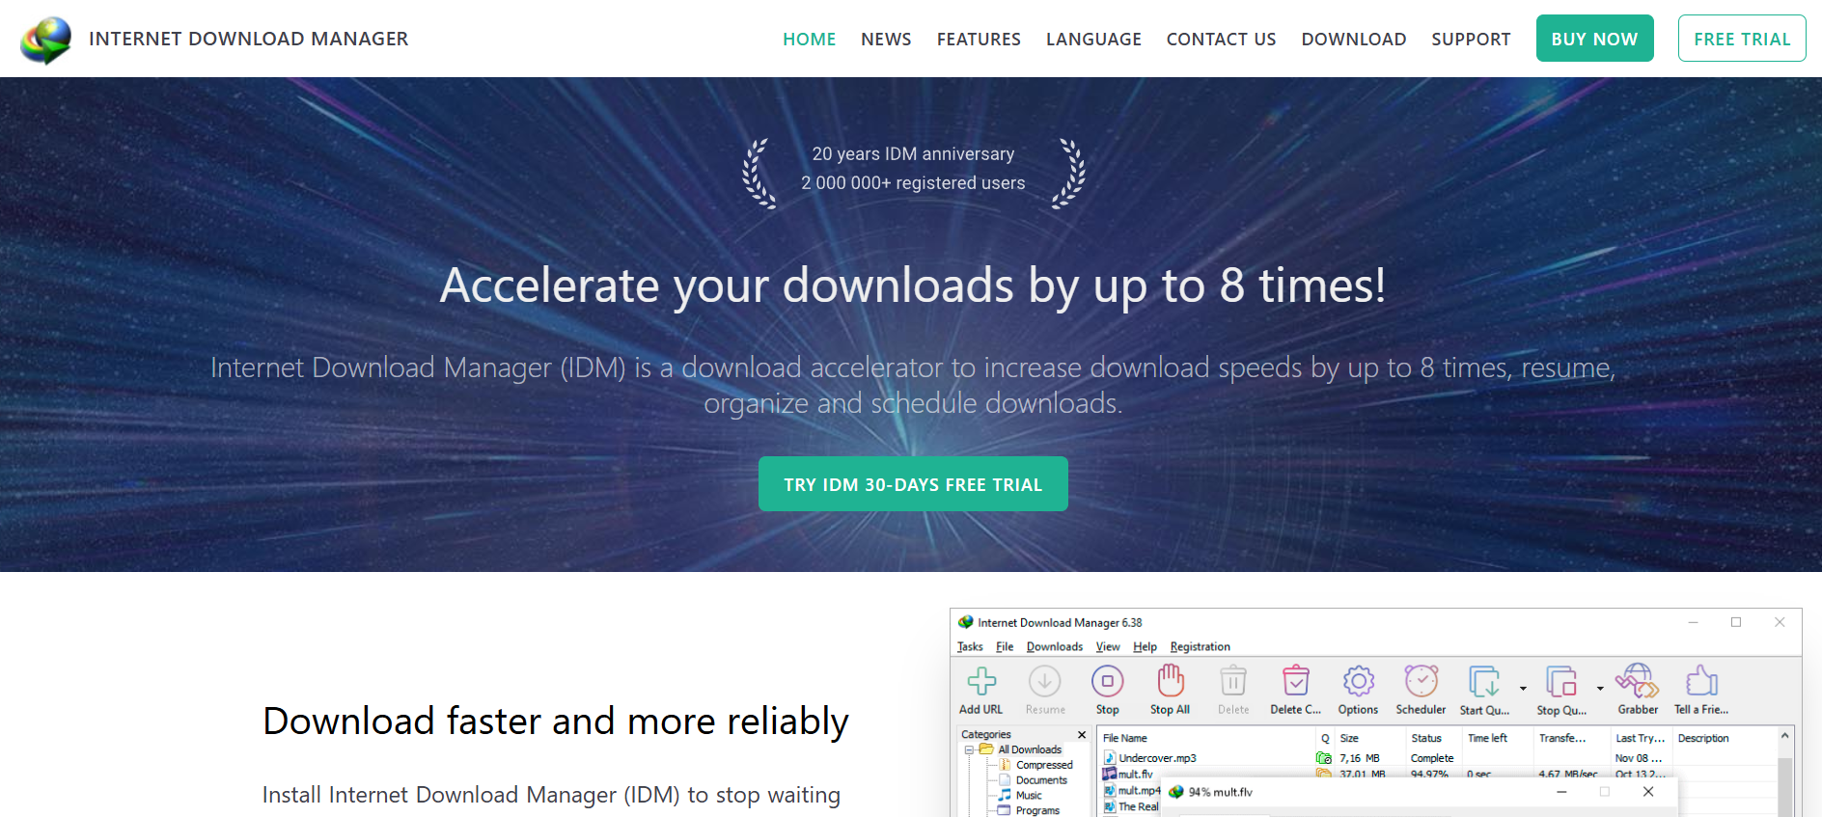Close the Categories panel with X
The height and width of the screenshot is (817, 1822).
coord(1082,735)
